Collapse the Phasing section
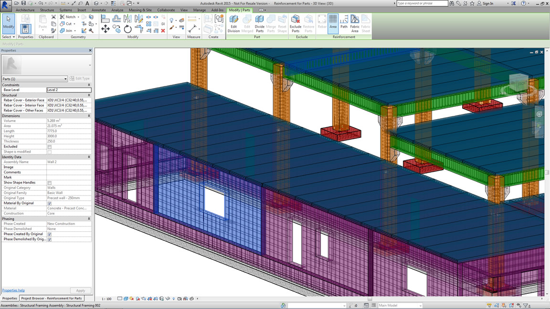This screenshot has height=309, width=550. (x=89, y=218)
